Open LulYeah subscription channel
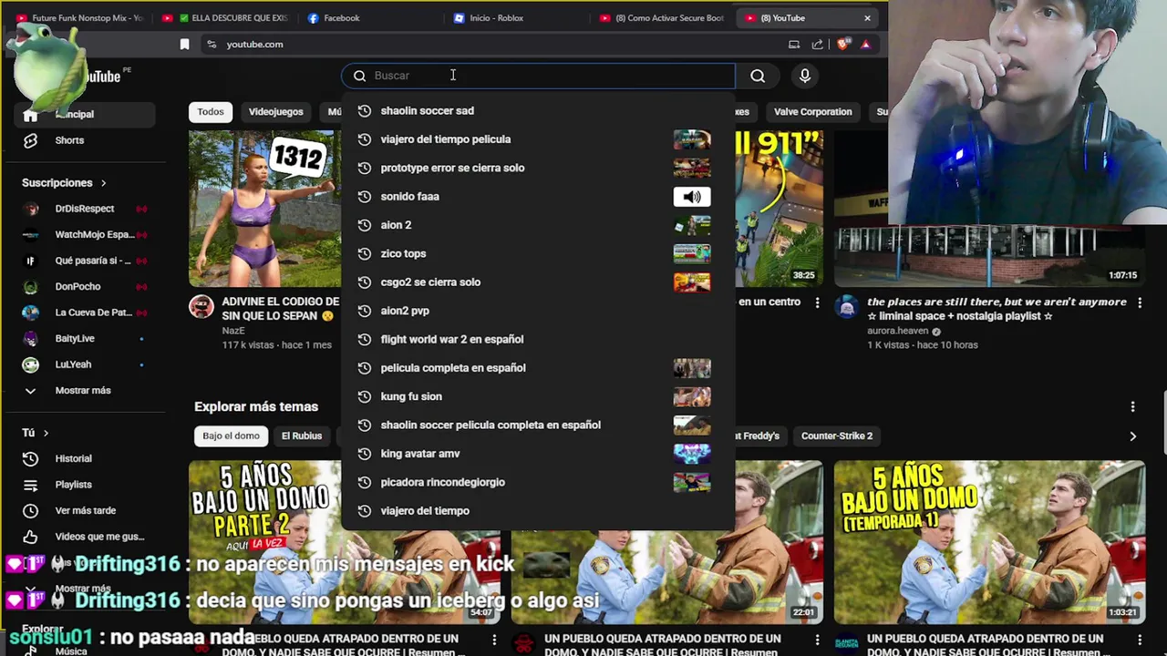The height and width of the screenshot is (656, 1167). [82, 364]
